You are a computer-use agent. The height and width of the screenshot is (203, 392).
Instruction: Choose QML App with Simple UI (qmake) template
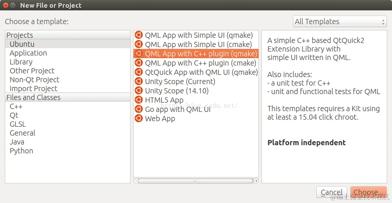coord(196,35)
